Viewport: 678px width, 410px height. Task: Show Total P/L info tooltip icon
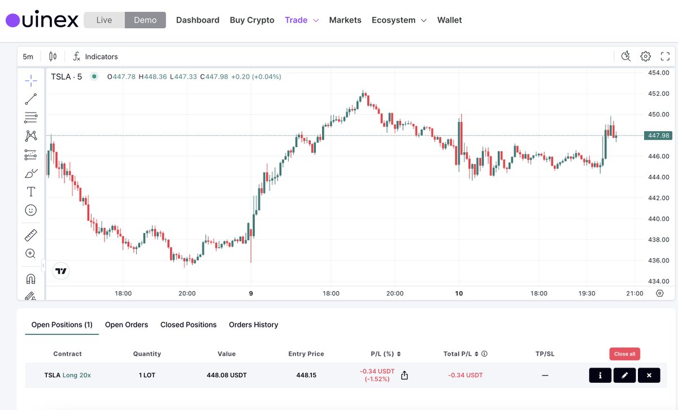485,354
